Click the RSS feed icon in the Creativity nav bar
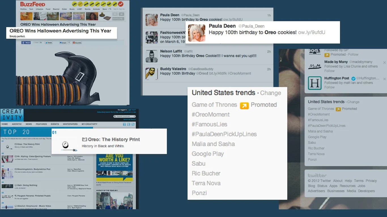 133,124
